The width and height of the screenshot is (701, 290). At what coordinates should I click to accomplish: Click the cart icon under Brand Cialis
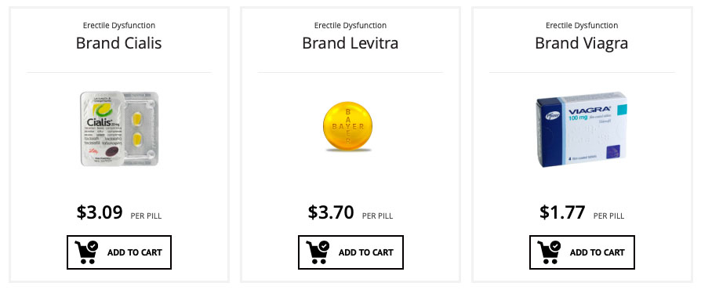(x=86, y=252)
